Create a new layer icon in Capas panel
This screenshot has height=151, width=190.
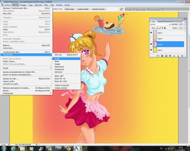[x=178, y=56]
